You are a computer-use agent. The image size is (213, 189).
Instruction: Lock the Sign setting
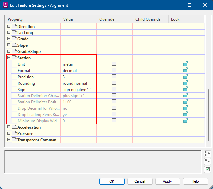[186, 89]
